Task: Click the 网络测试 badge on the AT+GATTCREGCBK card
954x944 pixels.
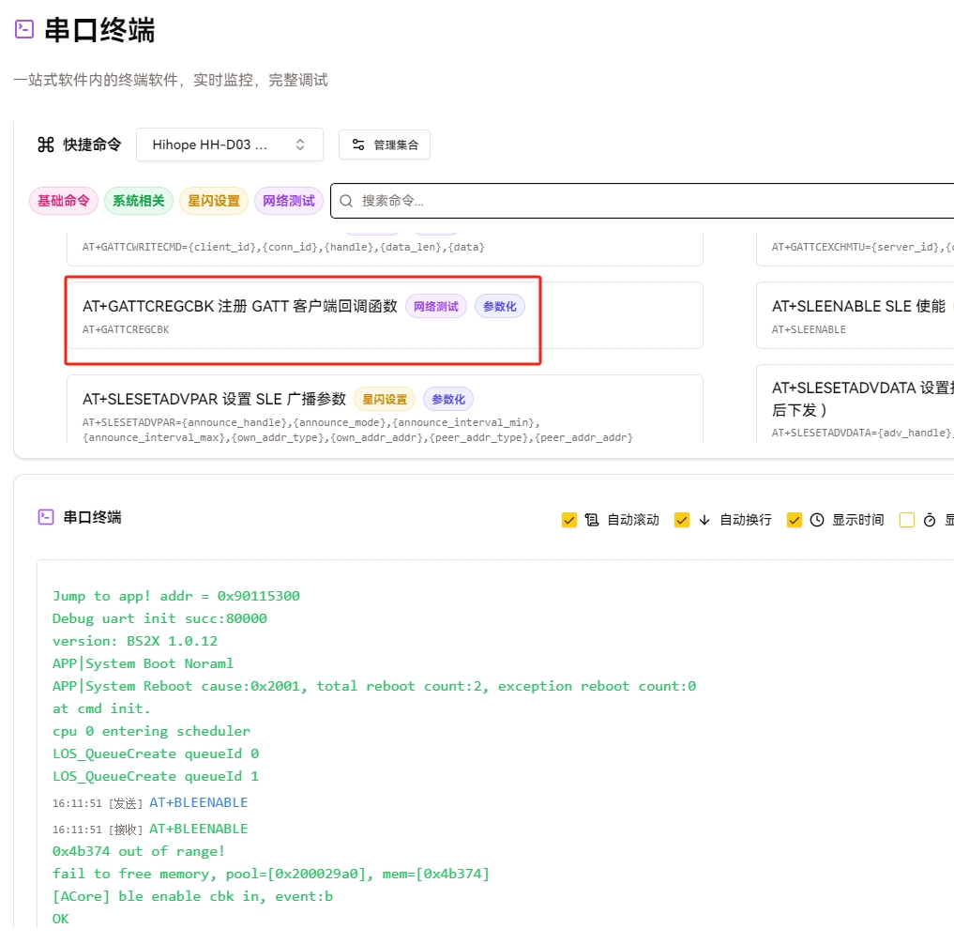Action: [x=436, y=306]
